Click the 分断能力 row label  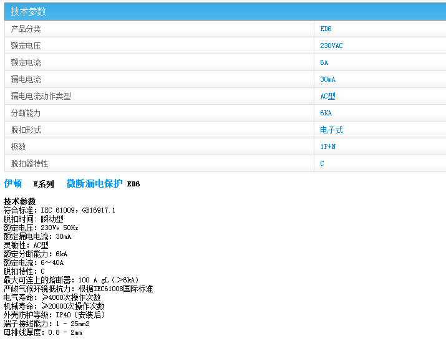(26, 113)
